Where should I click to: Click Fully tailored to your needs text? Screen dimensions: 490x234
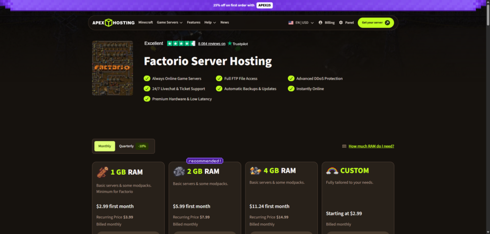pyautogui.click(x=350, y=182)
